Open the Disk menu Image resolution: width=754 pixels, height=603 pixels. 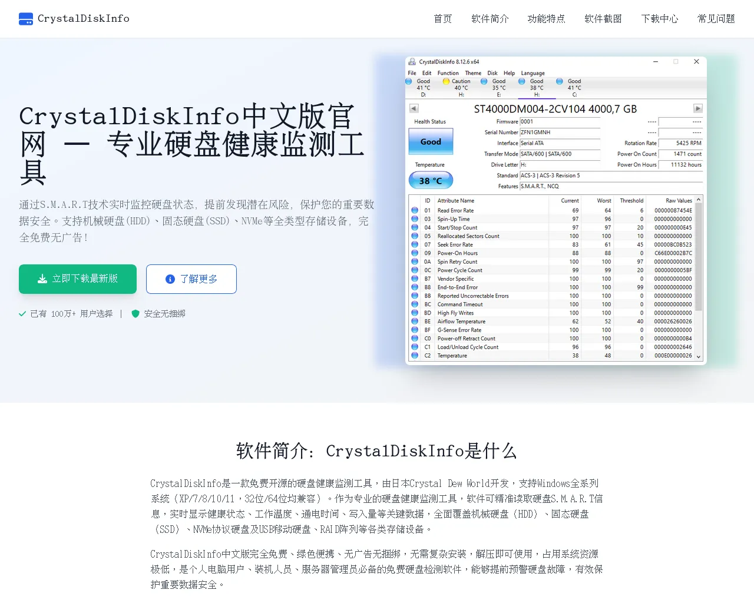[x=492, y=73]
